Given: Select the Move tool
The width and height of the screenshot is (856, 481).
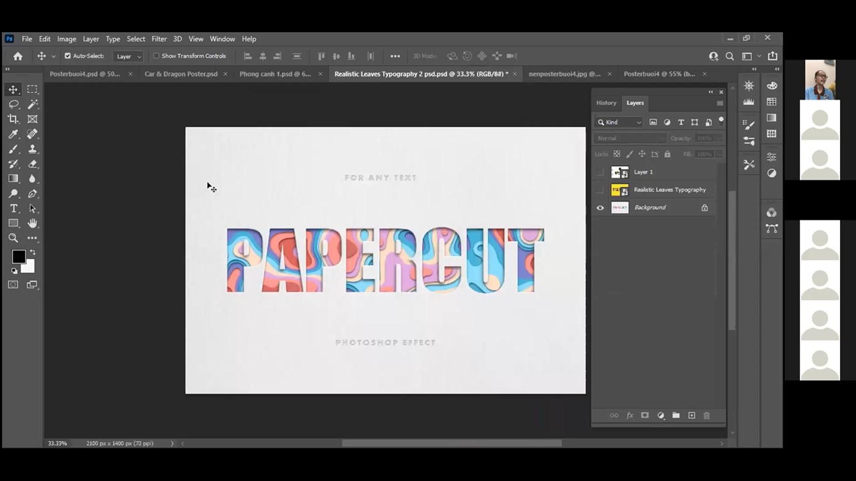Looking at the screenshot, I should click(x=13, y=90).
